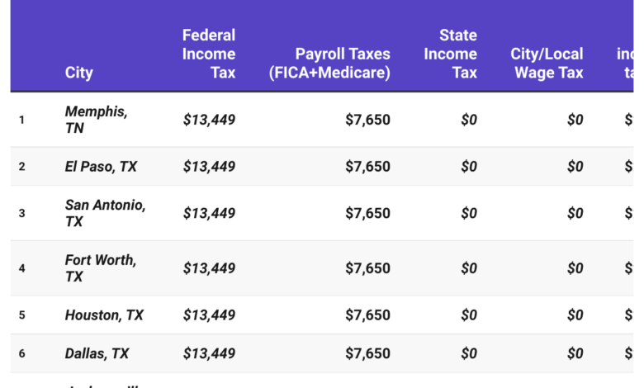Select Dallas's $13,449 federal income tax
The image size is (644, 388).
(x=209, y=353)
